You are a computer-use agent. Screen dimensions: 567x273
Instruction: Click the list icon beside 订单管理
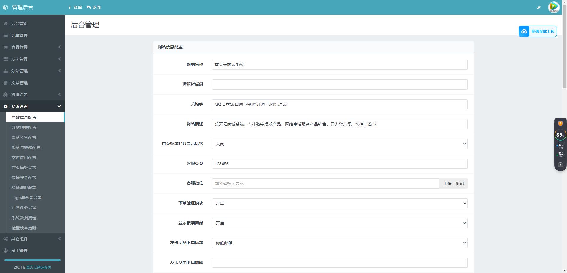coord(6,35)
